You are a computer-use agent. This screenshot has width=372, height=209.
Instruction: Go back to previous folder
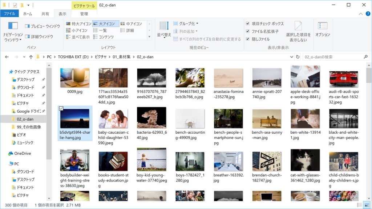(7, 57)
